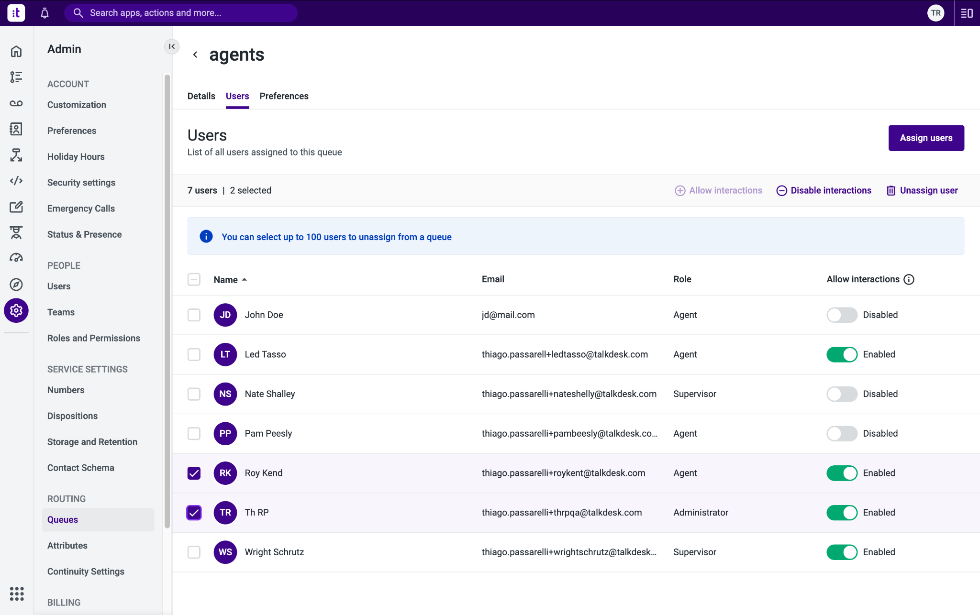Click the WS avatar for Wright Schrutz
Viewport: 980px width, 615px height.
tap(225, 552)
